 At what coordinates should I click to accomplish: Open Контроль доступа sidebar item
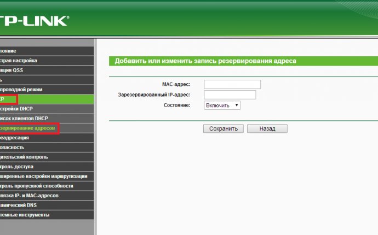[x=47, y=167]
